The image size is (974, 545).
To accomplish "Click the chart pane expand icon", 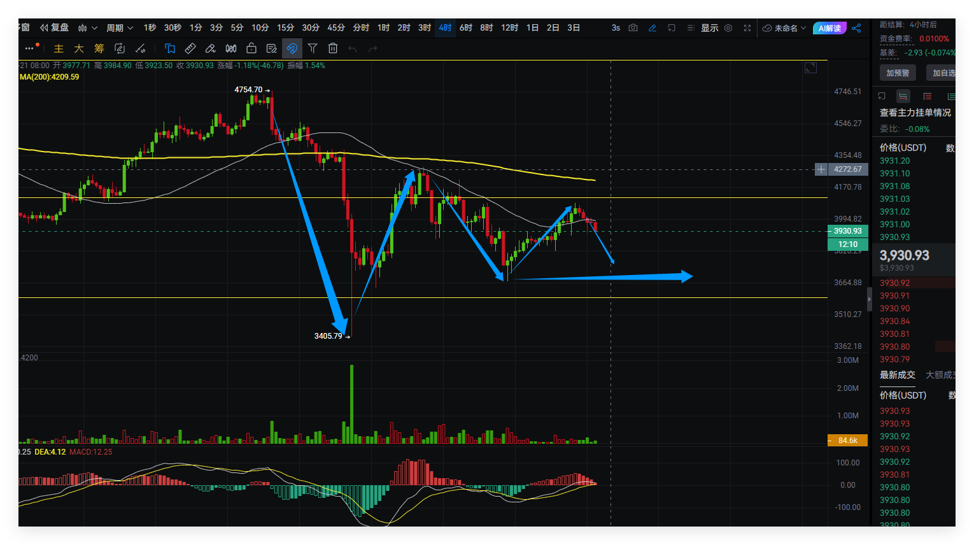I will click(810, 68).
